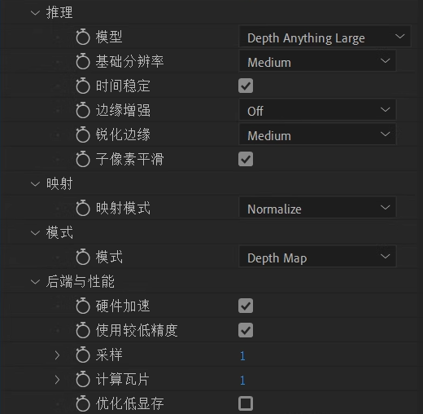Toggle the 基础分辨率 stopwatch keyframe icon
Viewport: 423px width, 414px height.
tap(83, 61)
